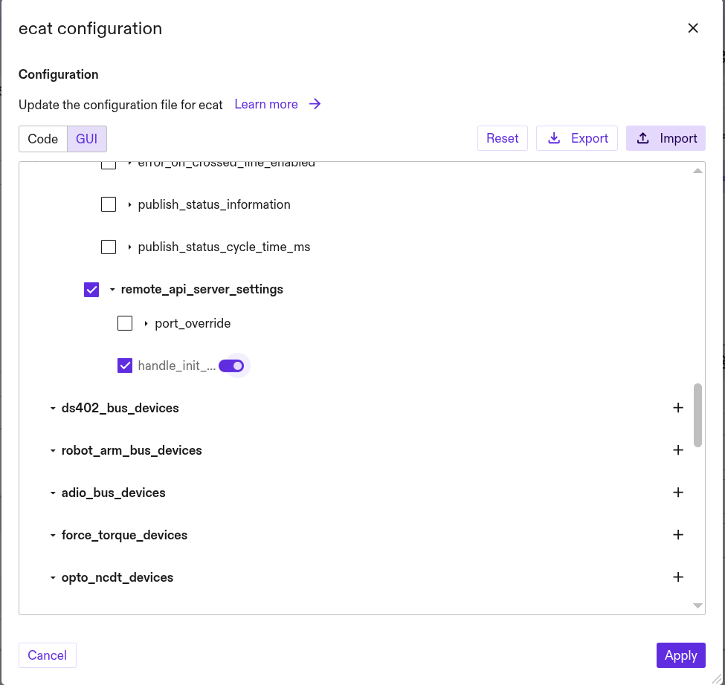Switch to the Code tab
725x685 pixels.
pos(42,138)
